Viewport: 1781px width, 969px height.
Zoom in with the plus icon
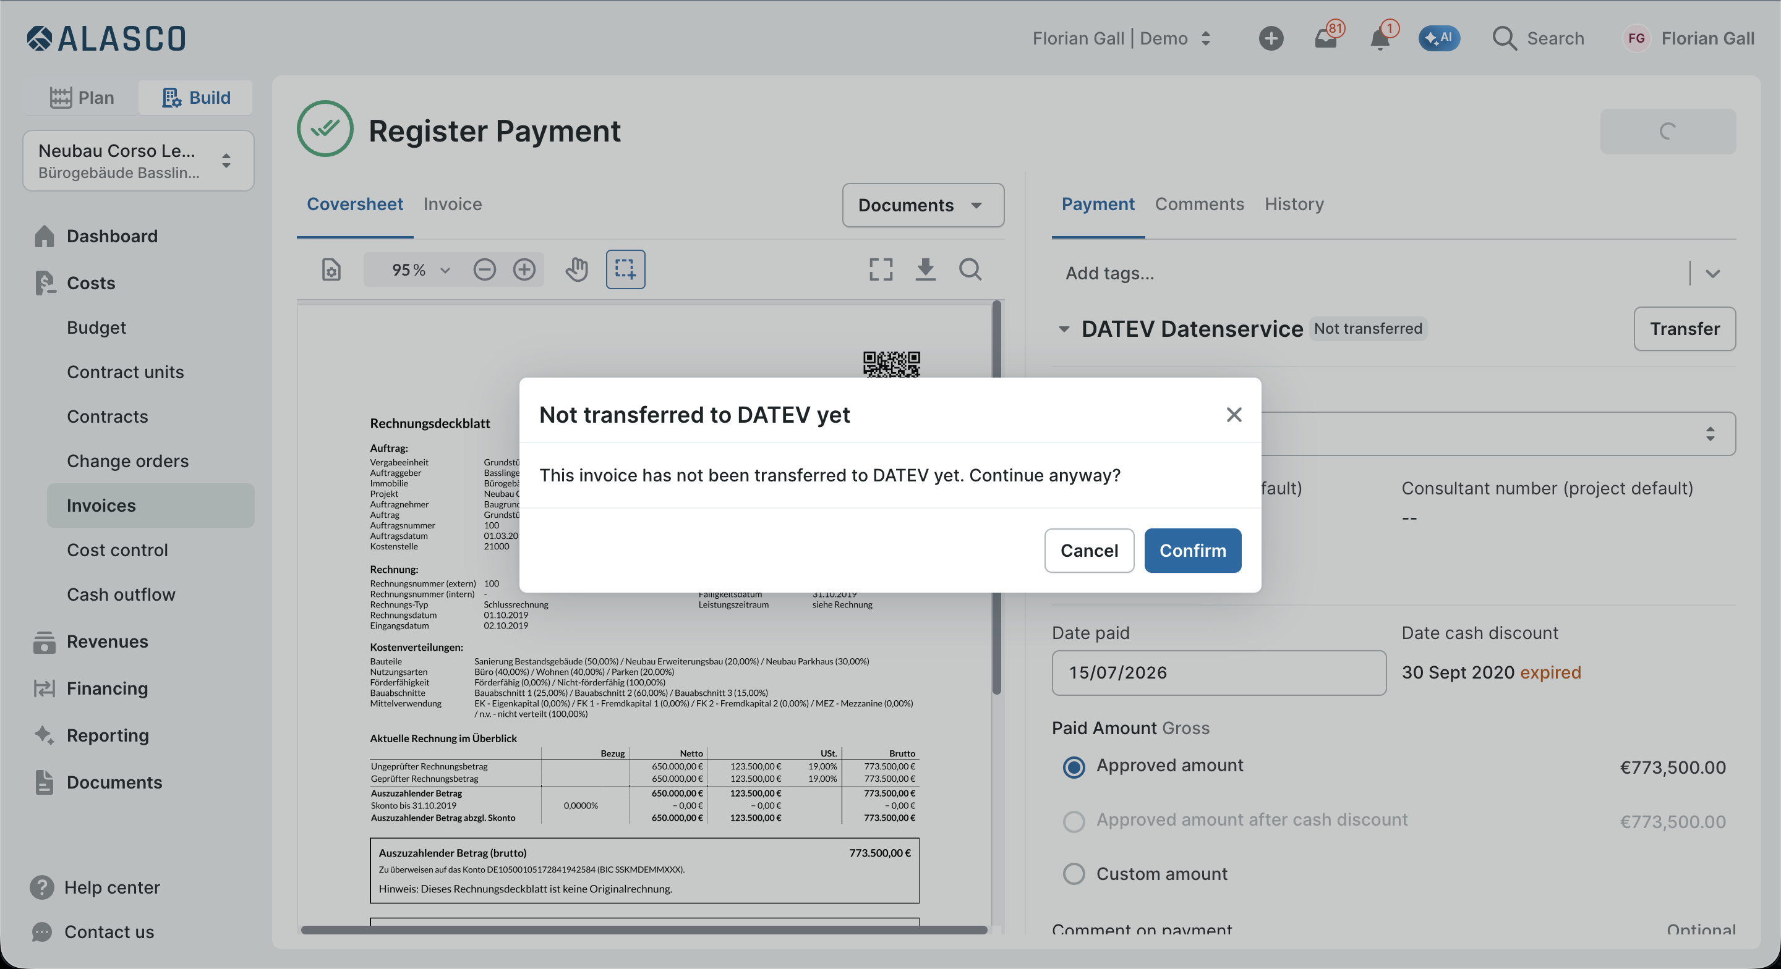(x=524, y=269)
